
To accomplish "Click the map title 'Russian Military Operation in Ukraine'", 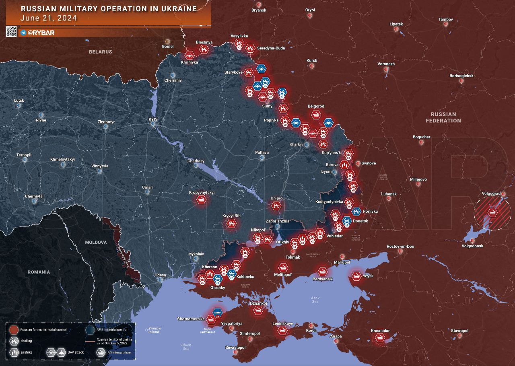I will point(109,8).
